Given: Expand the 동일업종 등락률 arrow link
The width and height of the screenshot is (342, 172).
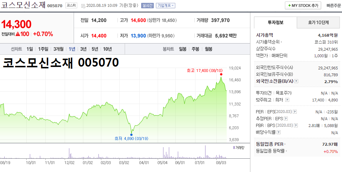Looking at the screenshot, I should [286, 151].
